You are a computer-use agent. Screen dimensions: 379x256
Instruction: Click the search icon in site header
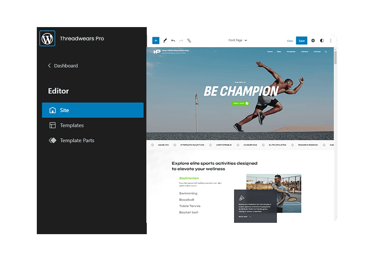coord(326,52)
